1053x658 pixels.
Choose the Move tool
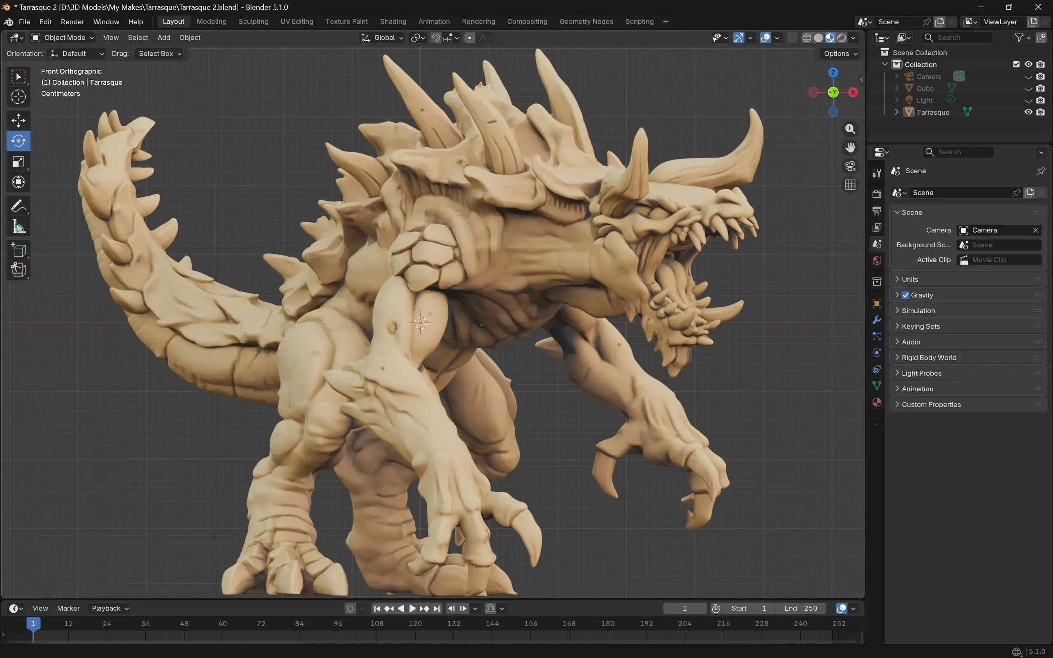tap(18, 121)
